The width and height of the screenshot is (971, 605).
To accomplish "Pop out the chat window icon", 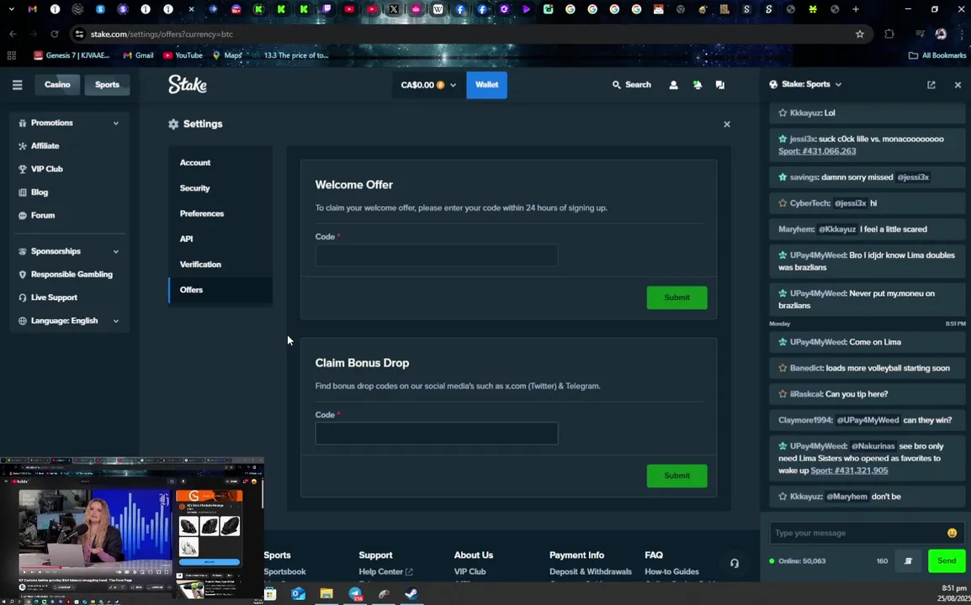I will pos(931,85).
